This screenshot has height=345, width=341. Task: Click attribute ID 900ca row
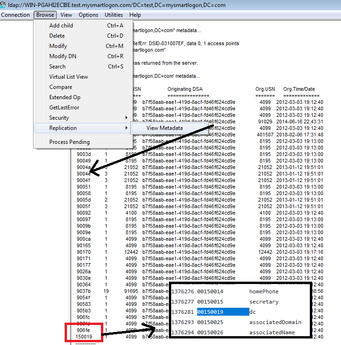point(84,239)
